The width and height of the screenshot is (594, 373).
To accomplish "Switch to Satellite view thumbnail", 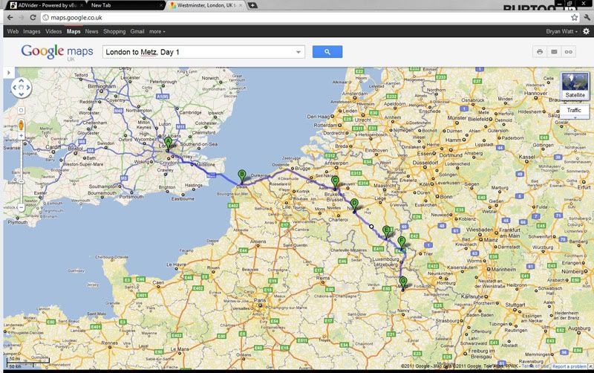I will point(575,86).
